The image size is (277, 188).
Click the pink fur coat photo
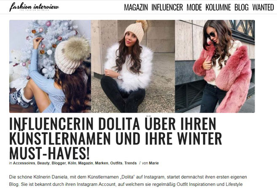215,66
